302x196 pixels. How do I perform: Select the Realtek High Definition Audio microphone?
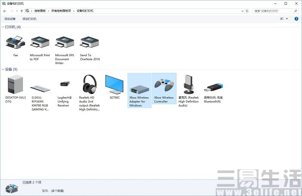coord(189,84)
